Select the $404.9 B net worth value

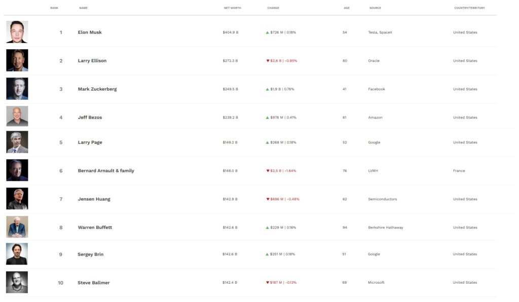tap(231, 32)
